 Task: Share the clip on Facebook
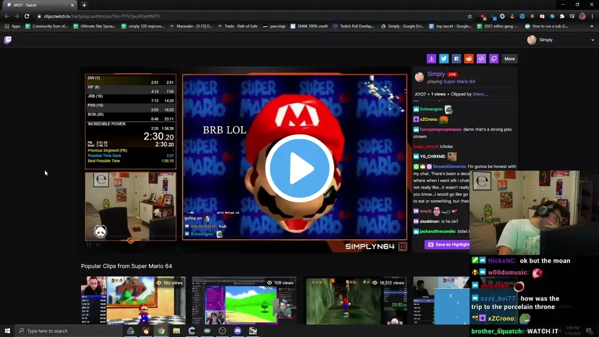click(x=456, y=59)
